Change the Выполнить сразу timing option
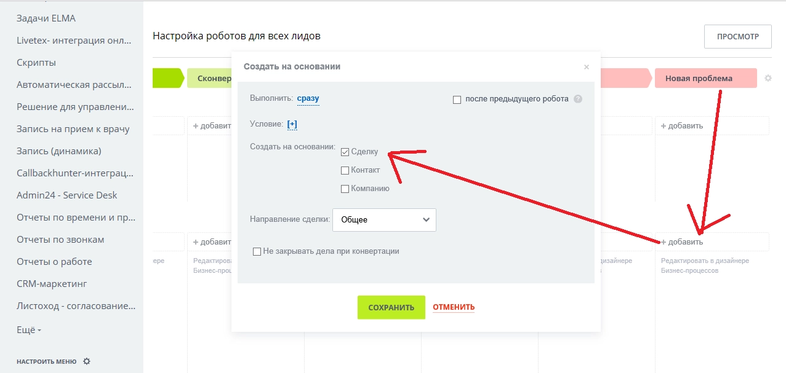The width and height of the screenshot is (786, 373). (x=308, y=98)
